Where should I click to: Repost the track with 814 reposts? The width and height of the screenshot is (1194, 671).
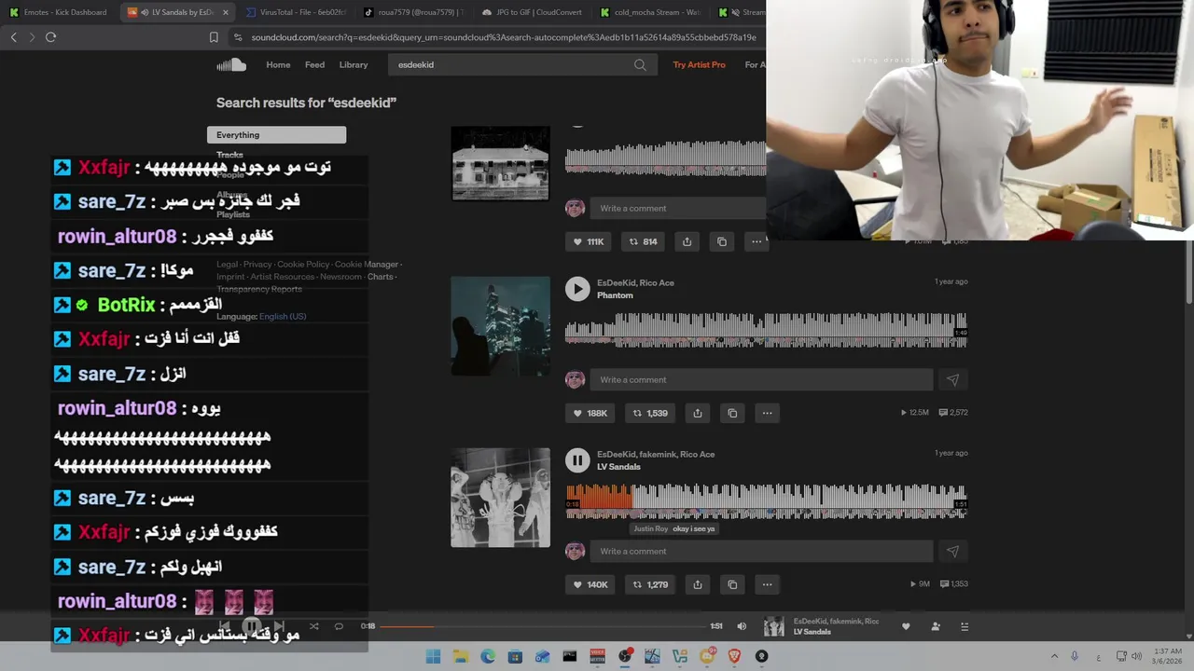644,241
